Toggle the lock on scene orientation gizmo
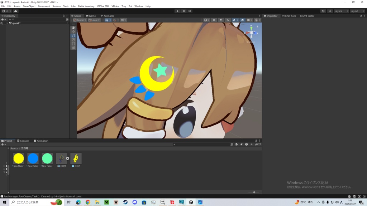The height and width of the screenshot is (206, 367). (x=257, y=26)
